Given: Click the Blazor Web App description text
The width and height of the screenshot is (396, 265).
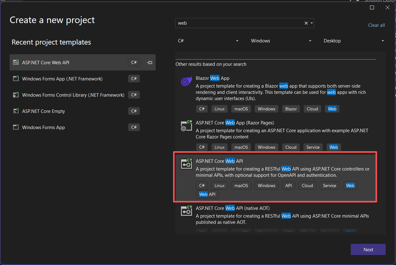Looking at the screenshot, I should 281,92.
